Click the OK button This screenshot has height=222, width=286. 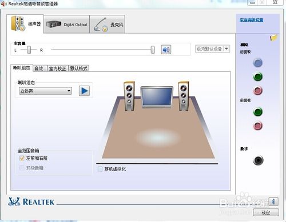(x=266, y=212)
